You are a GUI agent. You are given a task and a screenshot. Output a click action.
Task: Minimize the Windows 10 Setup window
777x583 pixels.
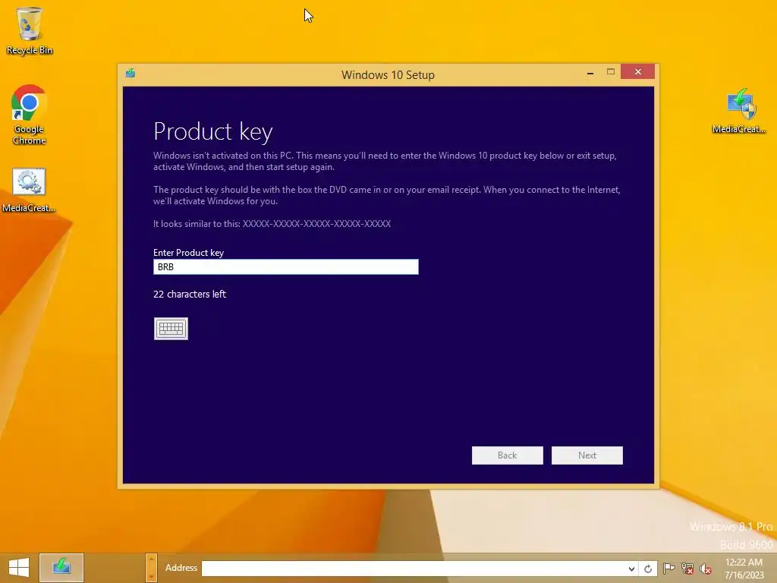pyautogui.click(x=590, y=72)
